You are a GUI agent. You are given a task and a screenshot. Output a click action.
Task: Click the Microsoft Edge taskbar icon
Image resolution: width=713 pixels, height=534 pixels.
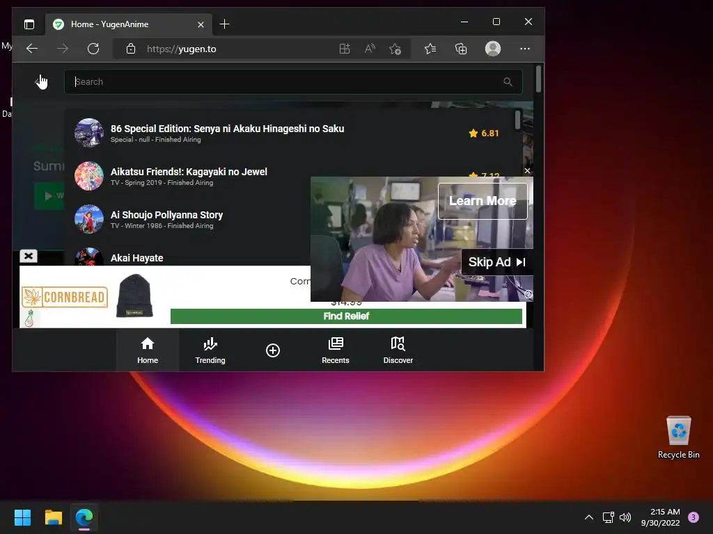[84, 517]
